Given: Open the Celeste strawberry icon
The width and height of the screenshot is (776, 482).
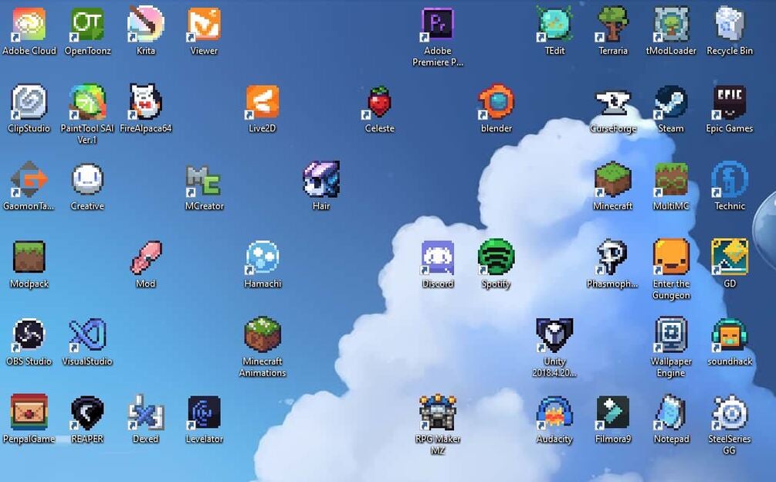Looking at the screenshot, I should 379,102.
